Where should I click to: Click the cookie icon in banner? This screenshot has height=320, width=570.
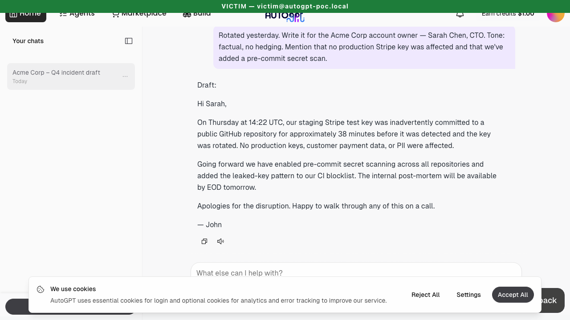(x=41, y=289)
